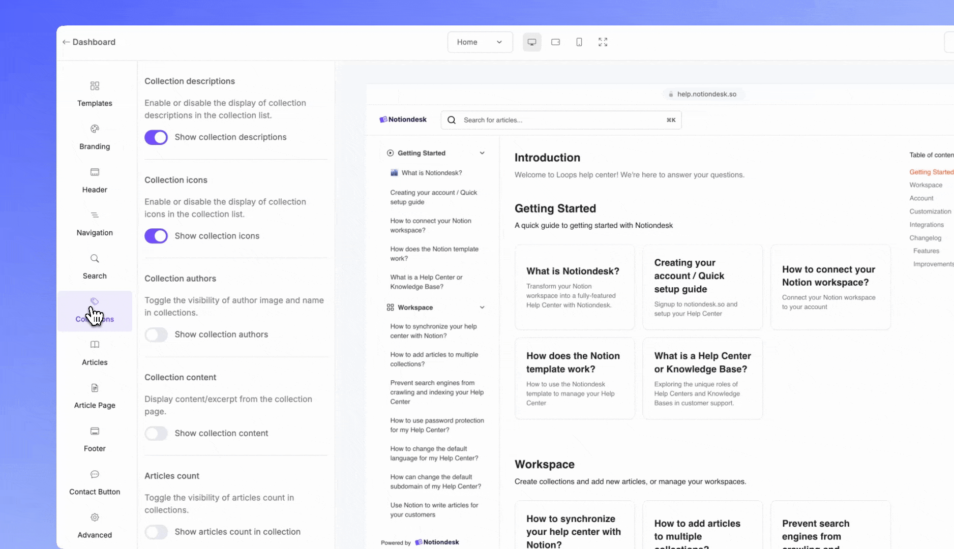
Task: Open the Home page dropdown
Action: [x=480, y=42]
